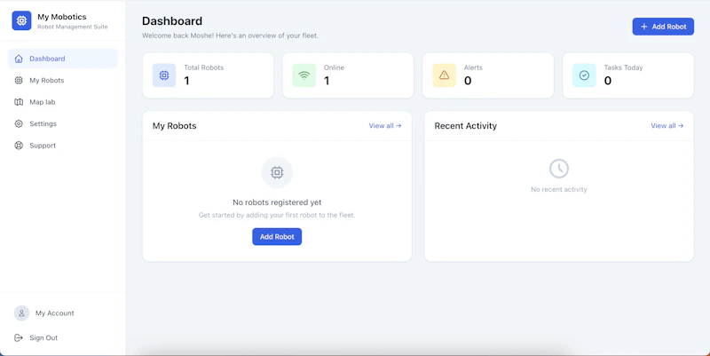Click the 'My Mobotics' title text
Viewport: 710px width, 356px height.
point(61,17)
